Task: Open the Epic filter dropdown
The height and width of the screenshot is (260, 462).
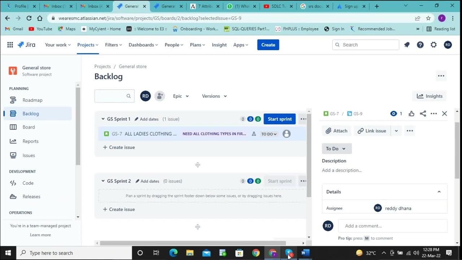Action: pyautogui.click(x=181, y=96)
